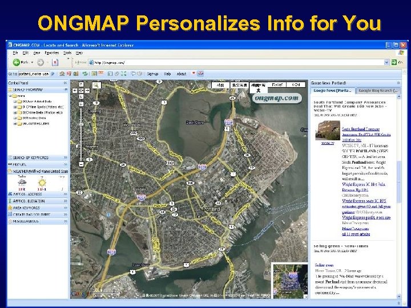Collapse the Google News Portland panel
Viewport: 411px width, 308px height.
point(398,83)
